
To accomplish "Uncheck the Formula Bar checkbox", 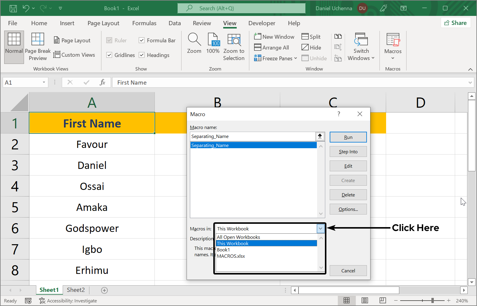I will (142, 40).
